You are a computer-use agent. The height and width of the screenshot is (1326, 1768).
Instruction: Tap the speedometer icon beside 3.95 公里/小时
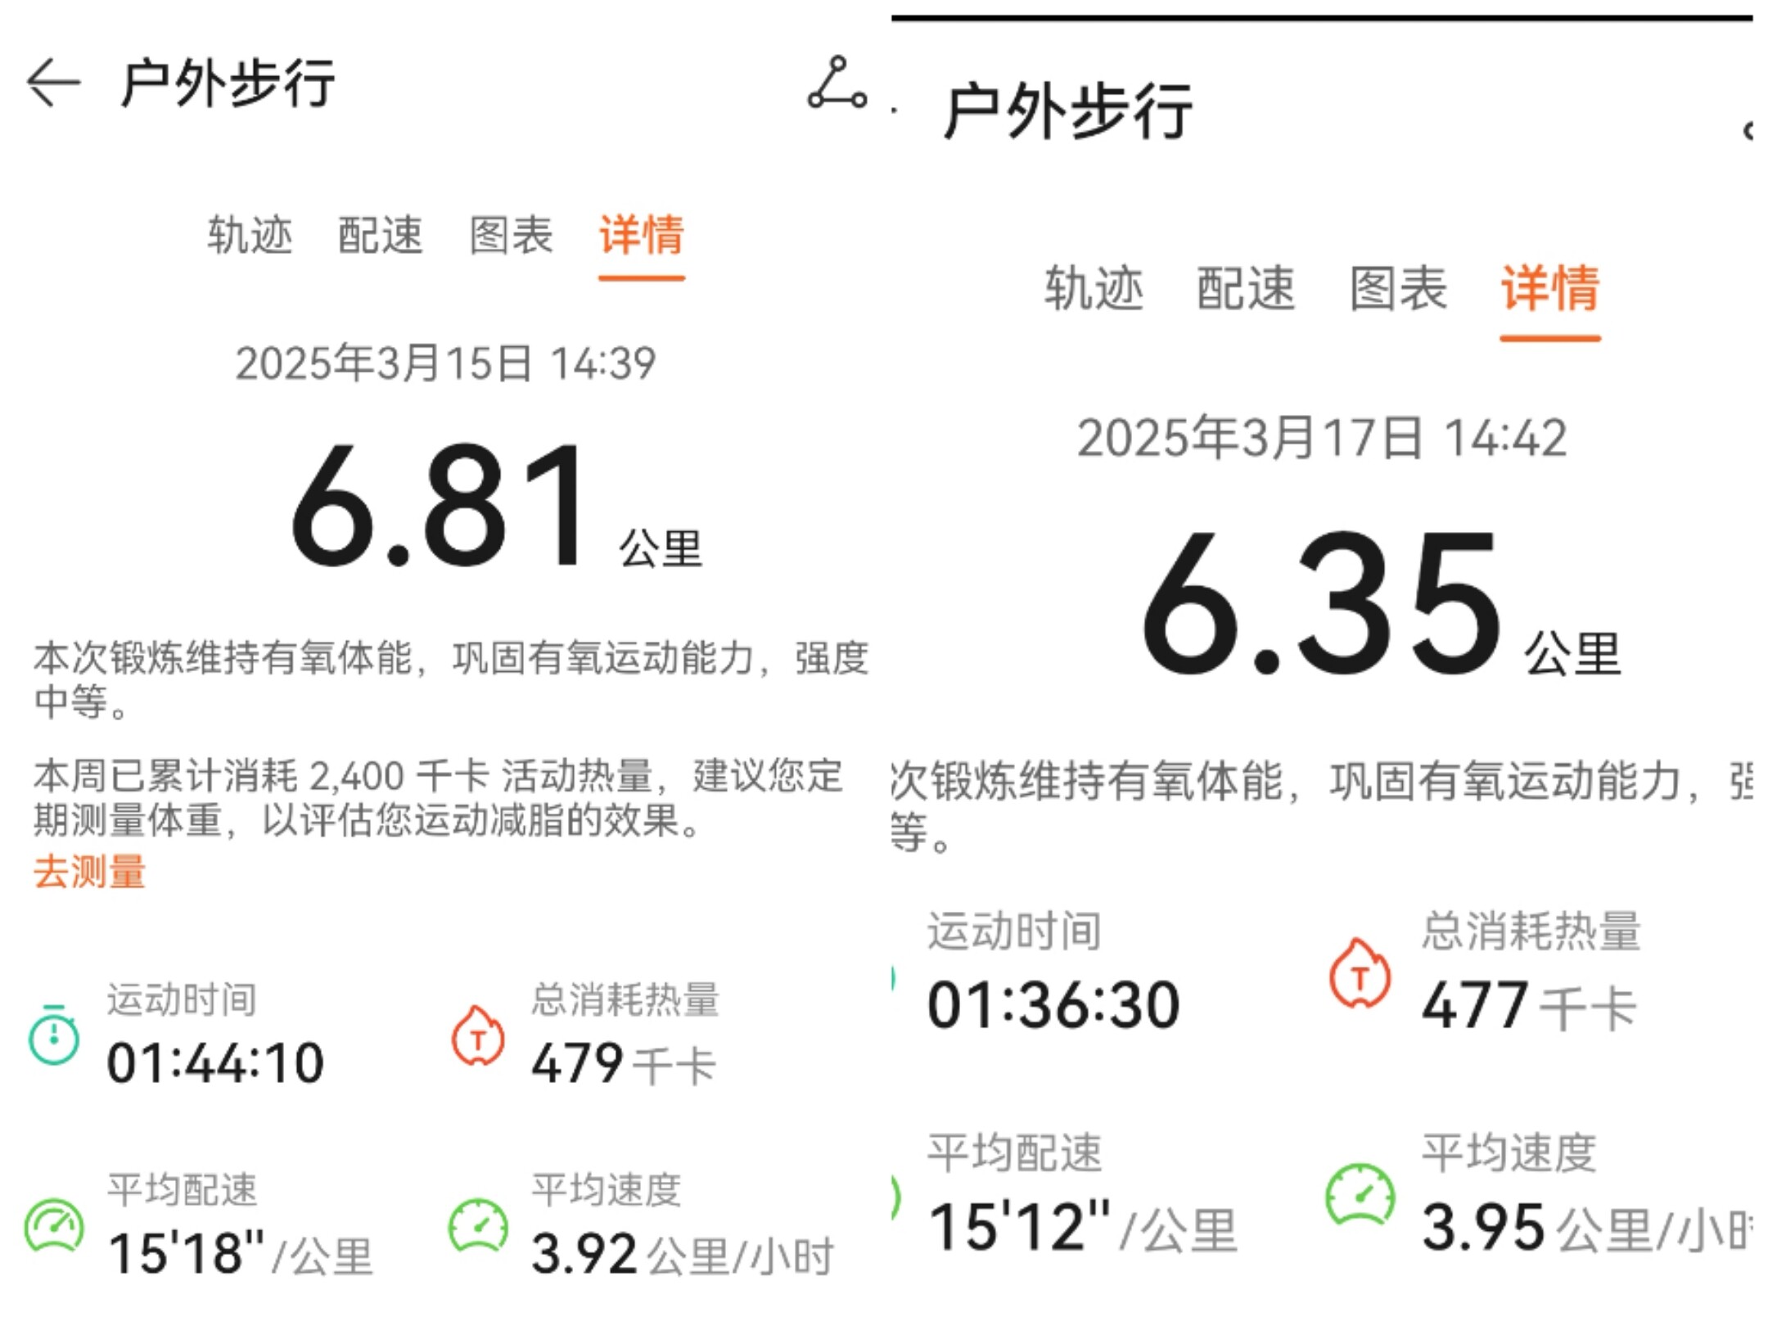pos(1360,1196)
